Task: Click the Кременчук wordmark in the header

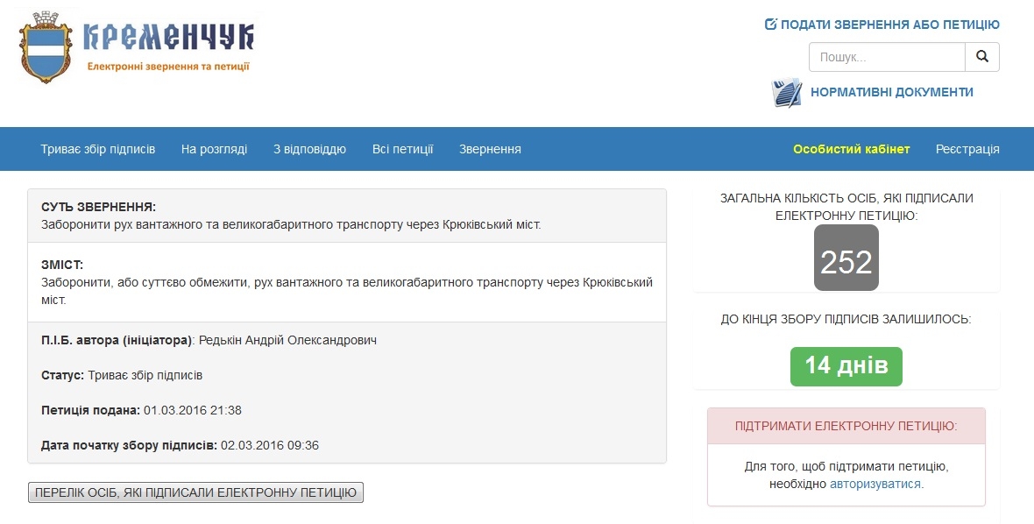Action: [x=168, y=37]
